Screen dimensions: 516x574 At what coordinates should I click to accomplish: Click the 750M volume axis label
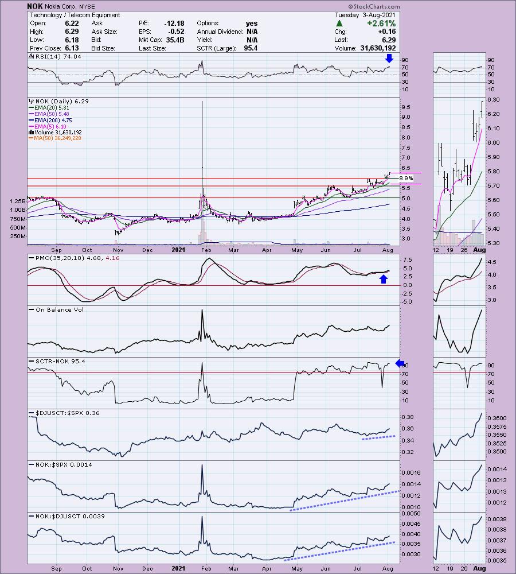coord(18,219)
